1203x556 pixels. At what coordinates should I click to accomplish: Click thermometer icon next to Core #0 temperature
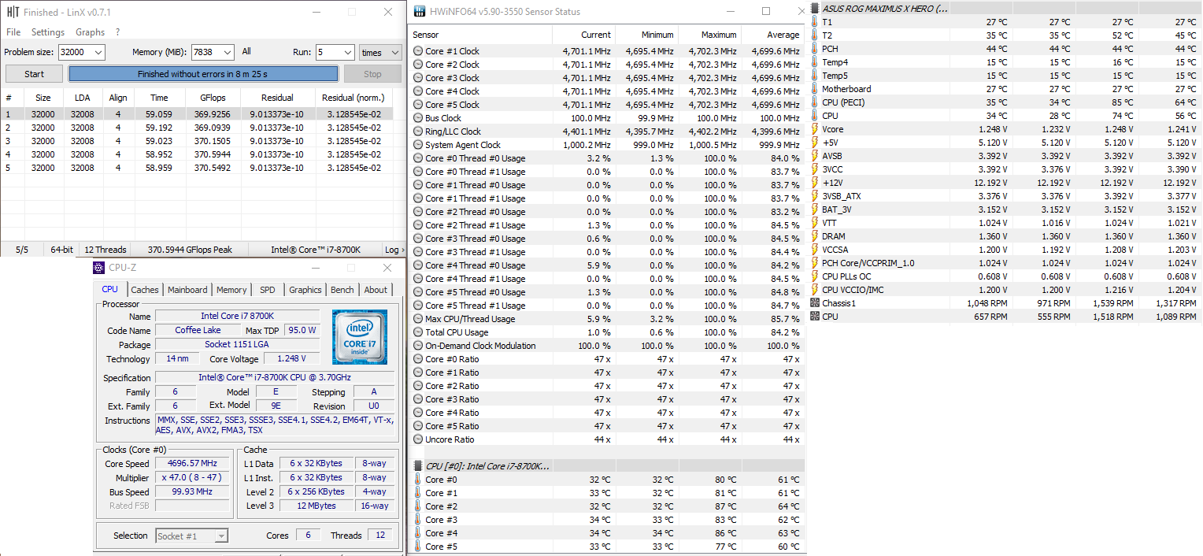click(418, 480)
